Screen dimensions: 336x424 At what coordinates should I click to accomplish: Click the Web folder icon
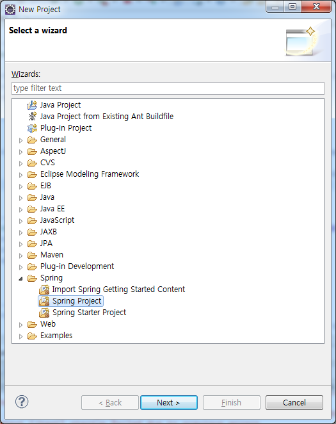tap(32, 324)
